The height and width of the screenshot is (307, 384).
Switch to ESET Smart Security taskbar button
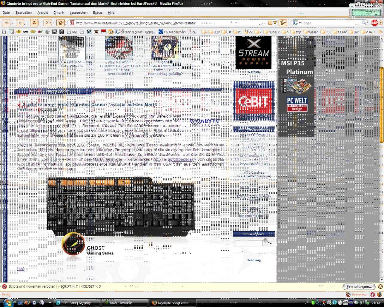pyautogui.click(x=76, y=303)
